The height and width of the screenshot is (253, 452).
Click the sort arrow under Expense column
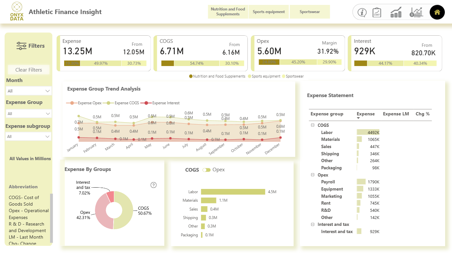[358, 118]
